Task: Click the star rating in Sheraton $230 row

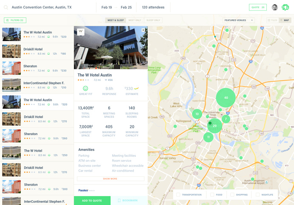Action: tap(29, 71)
